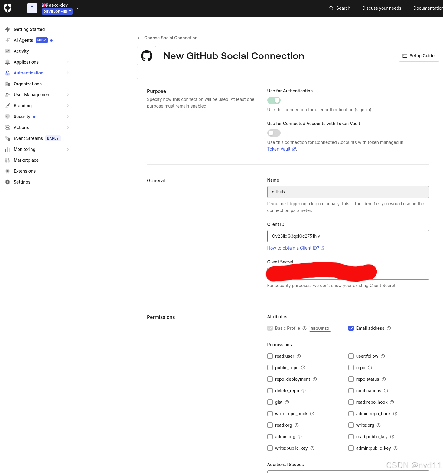This screenshot has height=473, width=443.
Task: Click the tenant avatar T icon
Action: (x=32, y=8)
